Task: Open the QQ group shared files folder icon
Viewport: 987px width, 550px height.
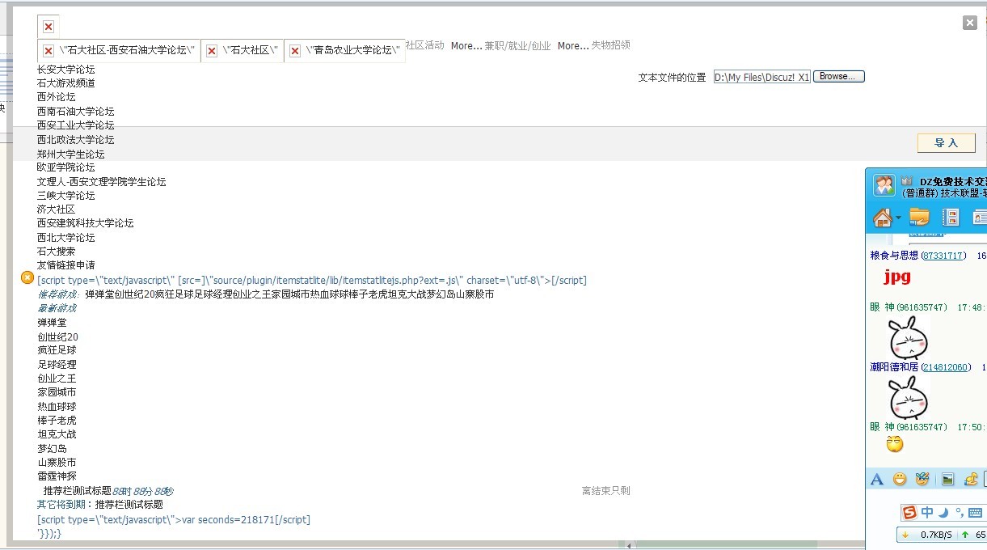Action: click(919, 217)
